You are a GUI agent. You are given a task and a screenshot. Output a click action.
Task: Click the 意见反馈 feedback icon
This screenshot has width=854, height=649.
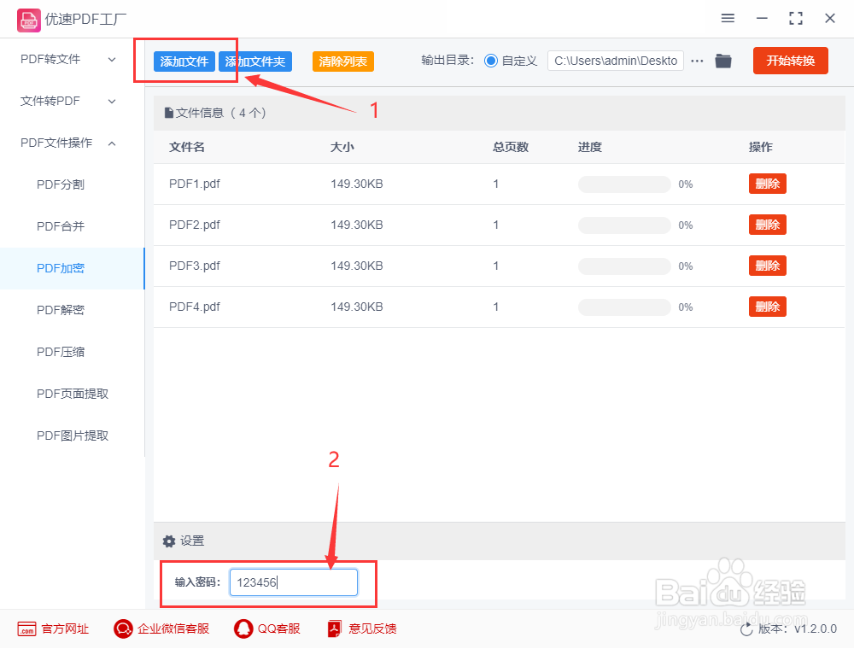[x=333, y=629]
